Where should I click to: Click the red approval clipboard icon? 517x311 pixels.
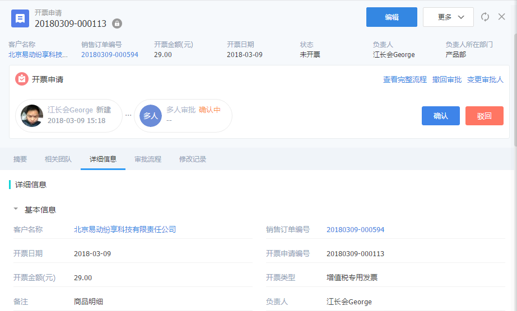tap(21, 79)
